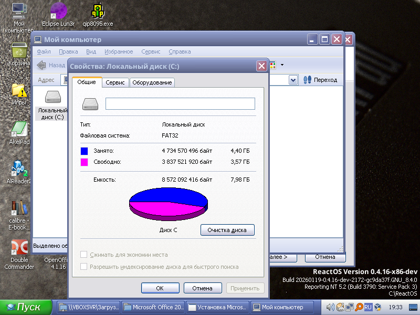Click Отмена in the disk properties dialog
Image resolution: width=420 pixels, height=315 pixels.
pos(203,288)
